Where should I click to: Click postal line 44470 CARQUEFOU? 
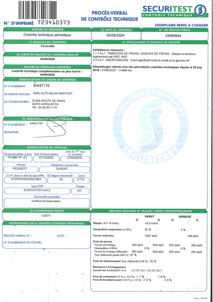(45, 104)
